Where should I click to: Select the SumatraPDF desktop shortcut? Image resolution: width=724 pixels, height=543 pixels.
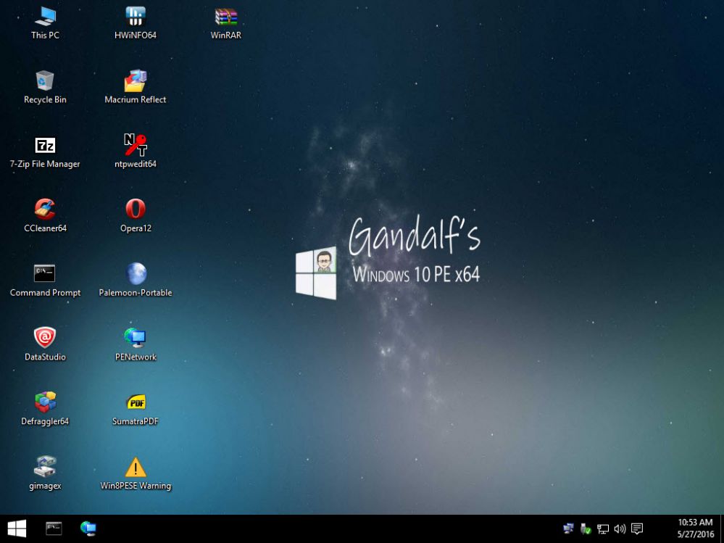click(x=136, y=409)
